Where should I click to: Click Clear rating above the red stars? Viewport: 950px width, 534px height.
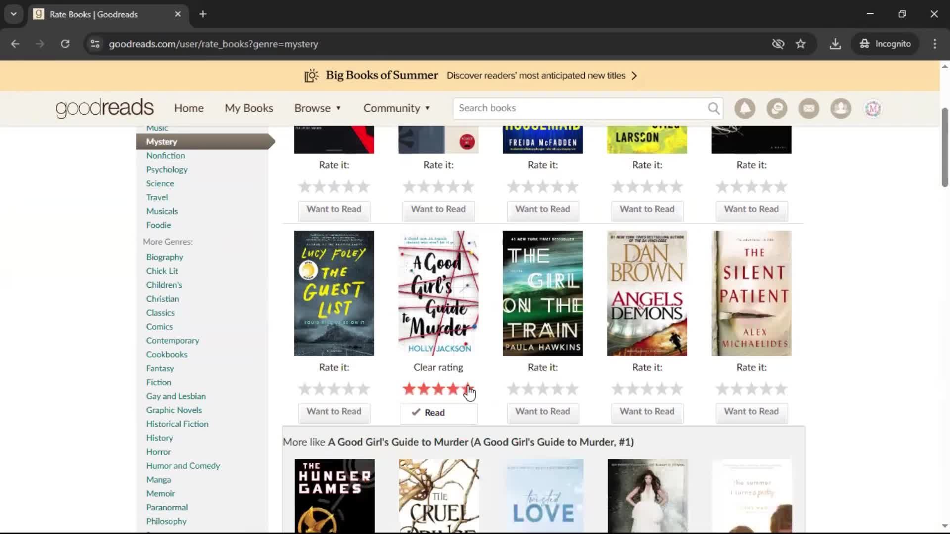coord(438,367)
